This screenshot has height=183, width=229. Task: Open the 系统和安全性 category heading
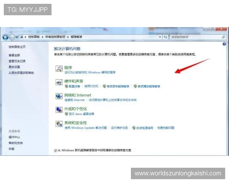coord(76,123)
